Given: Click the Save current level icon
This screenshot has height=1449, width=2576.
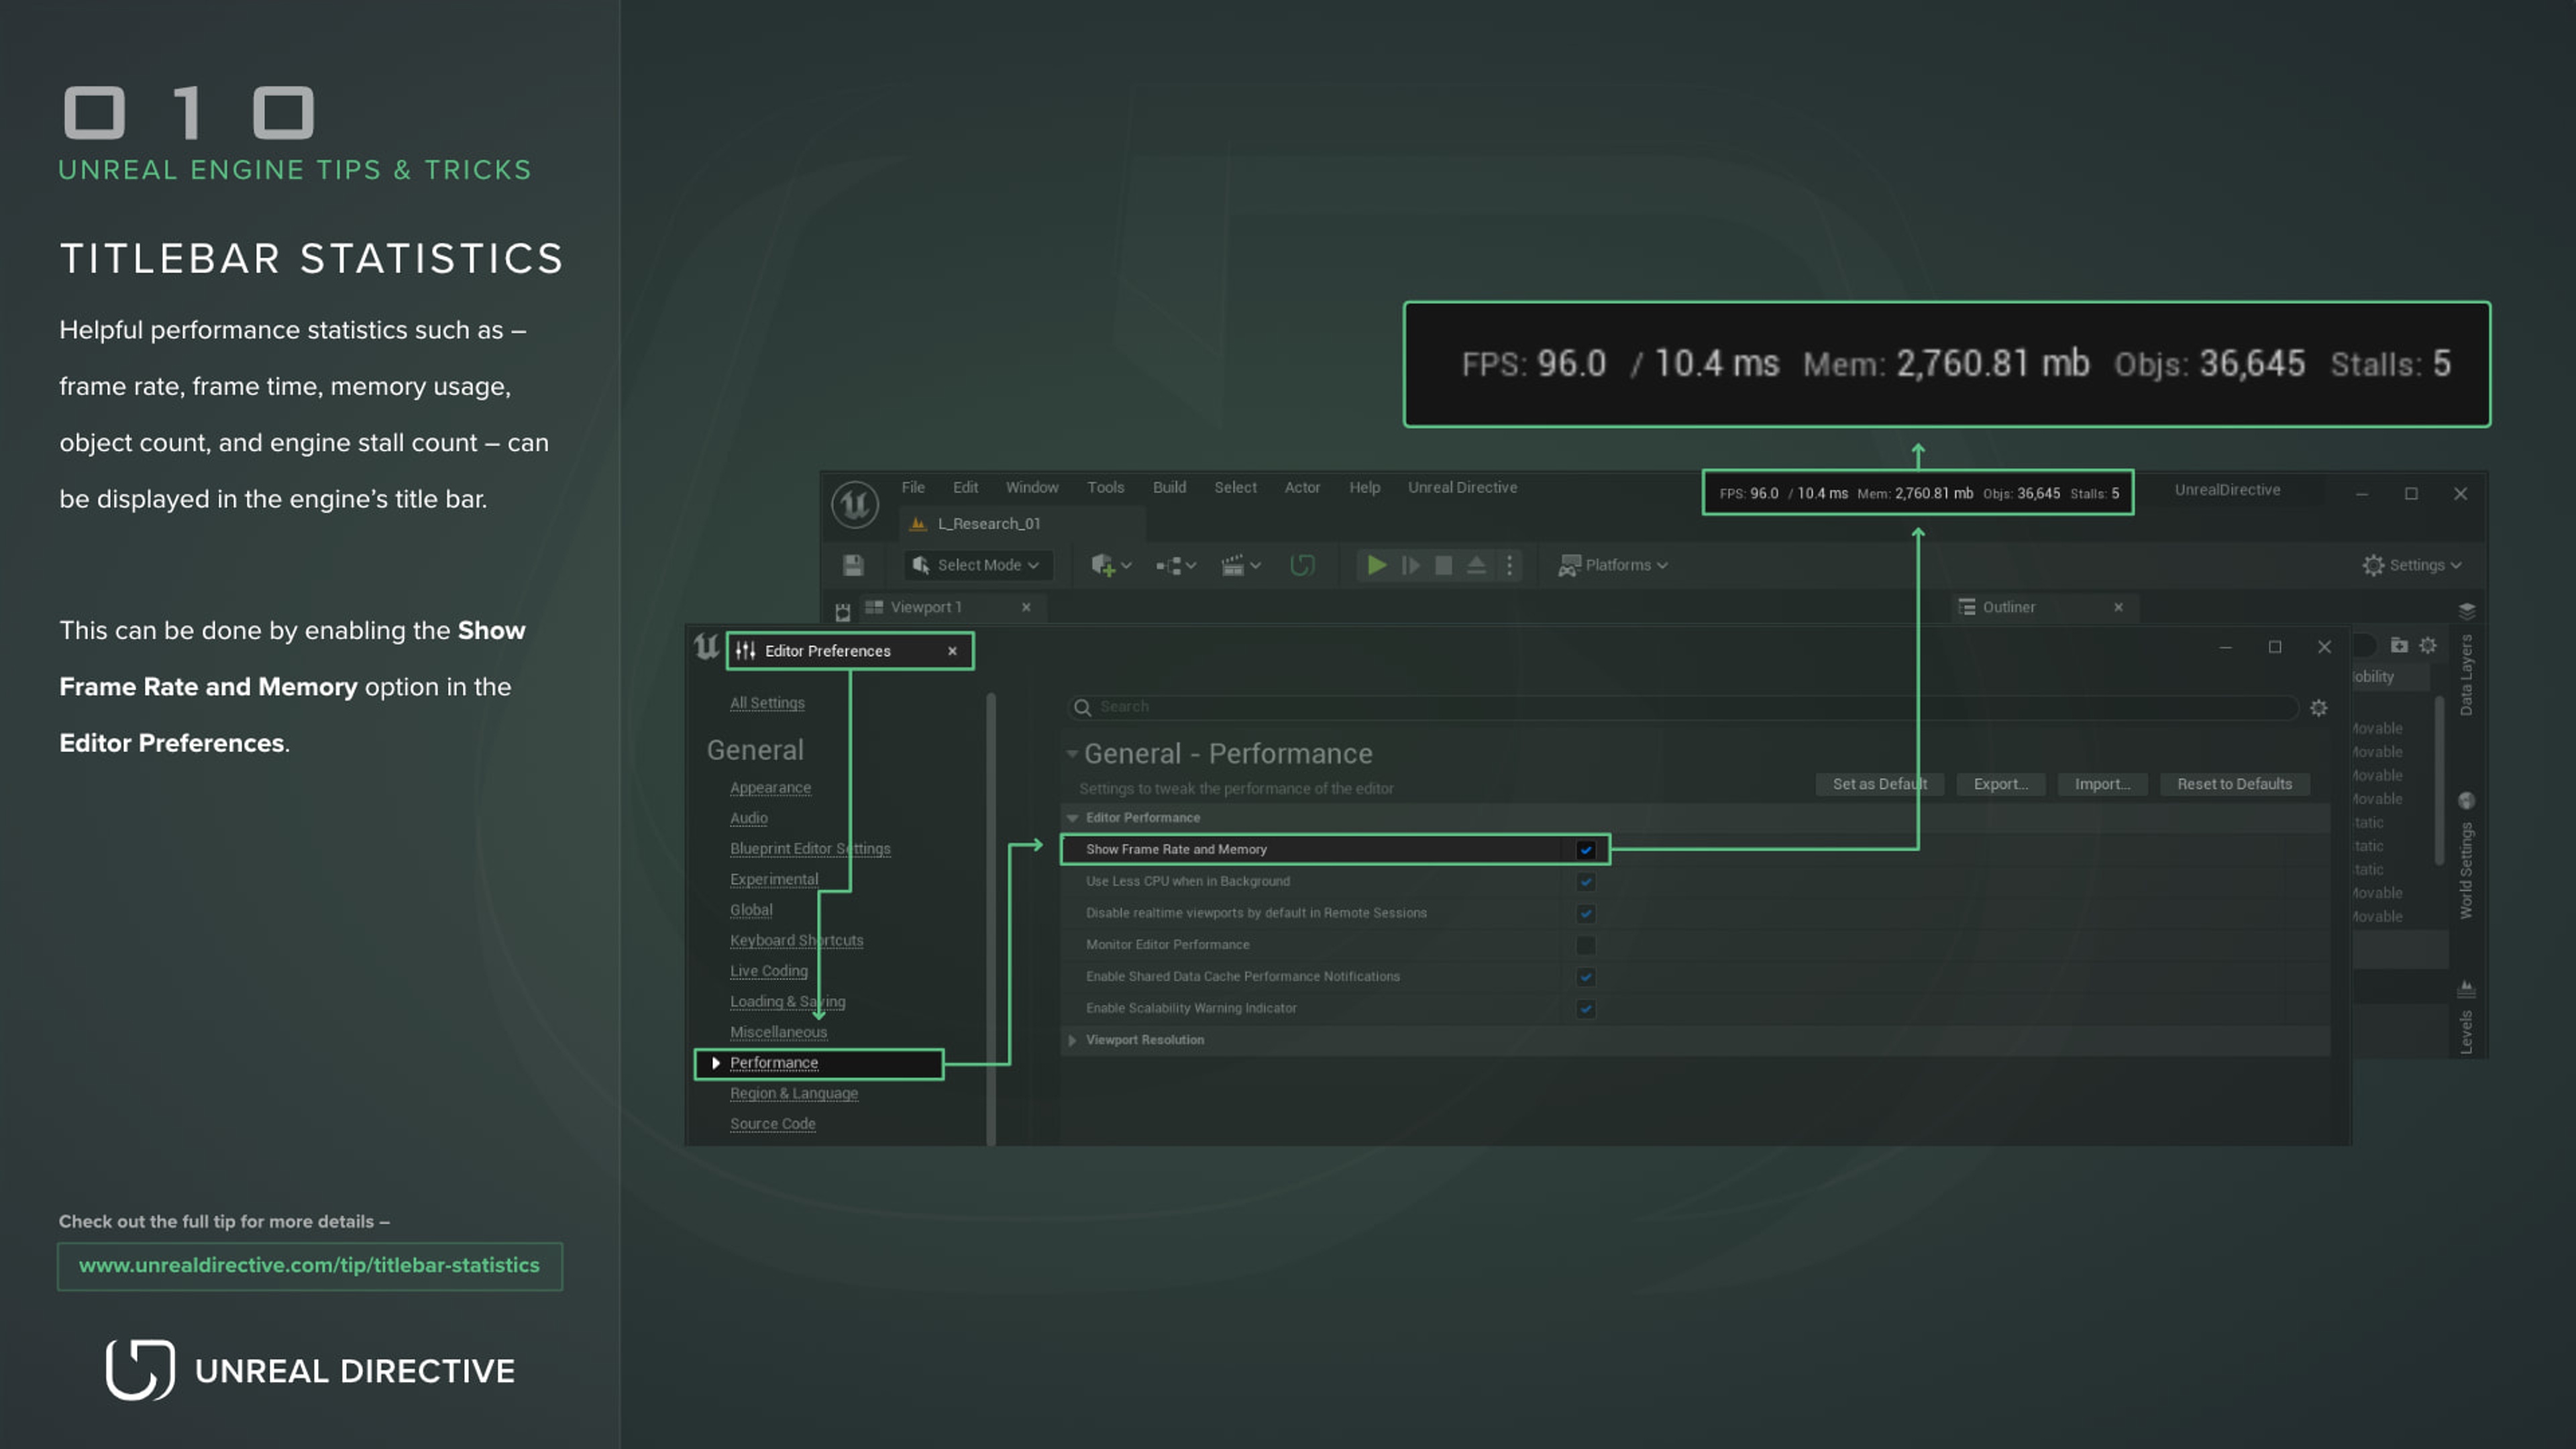Looking at the screenshot, I should pos(852,565).
